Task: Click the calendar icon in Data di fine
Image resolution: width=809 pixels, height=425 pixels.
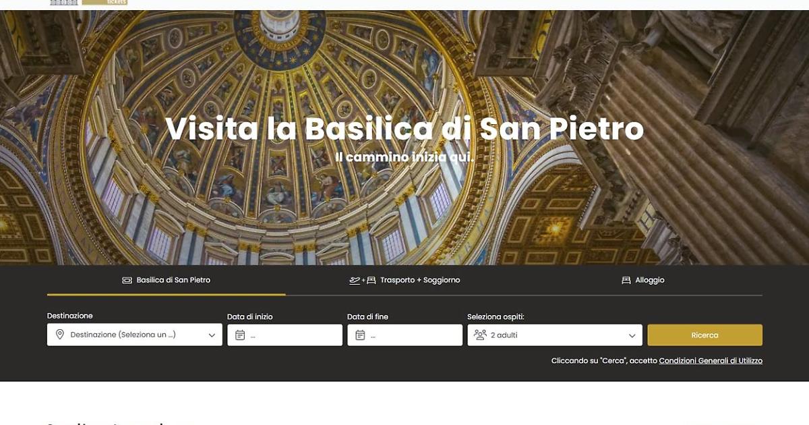Action: [x=360, y=335]
